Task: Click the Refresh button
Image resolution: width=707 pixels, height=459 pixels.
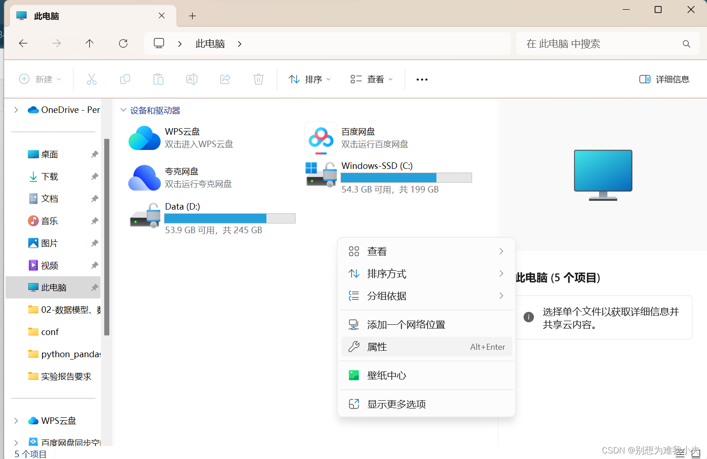Action: (x=123, y=43)
